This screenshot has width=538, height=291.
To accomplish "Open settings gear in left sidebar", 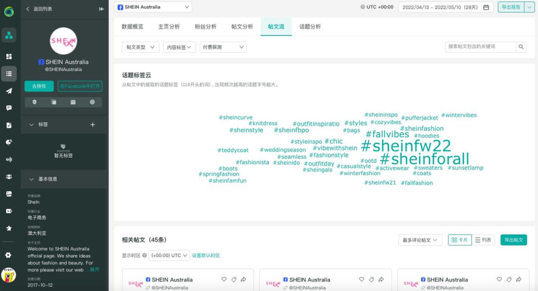I will (x=8, y=255).
